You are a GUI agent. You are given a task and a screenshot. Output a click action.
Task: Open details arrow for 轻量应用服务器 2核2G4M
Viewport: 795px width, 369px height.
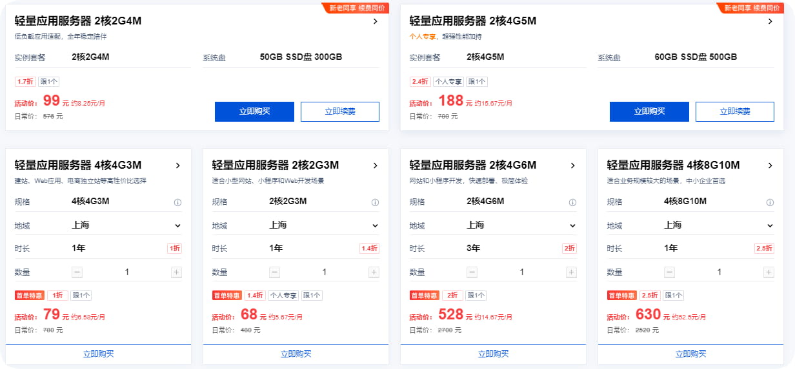click(x=375, y=21)
